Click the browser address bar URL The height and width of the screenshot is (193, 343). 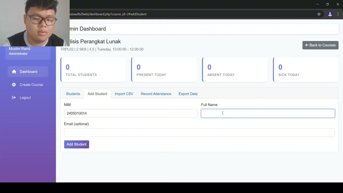[x=108, y=14]
